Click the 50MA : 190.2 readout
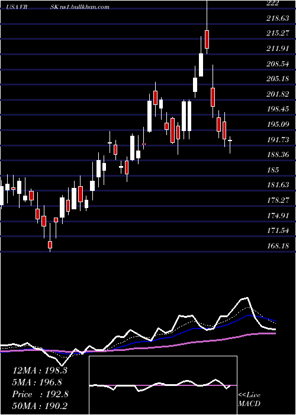 tap(40, 406)
